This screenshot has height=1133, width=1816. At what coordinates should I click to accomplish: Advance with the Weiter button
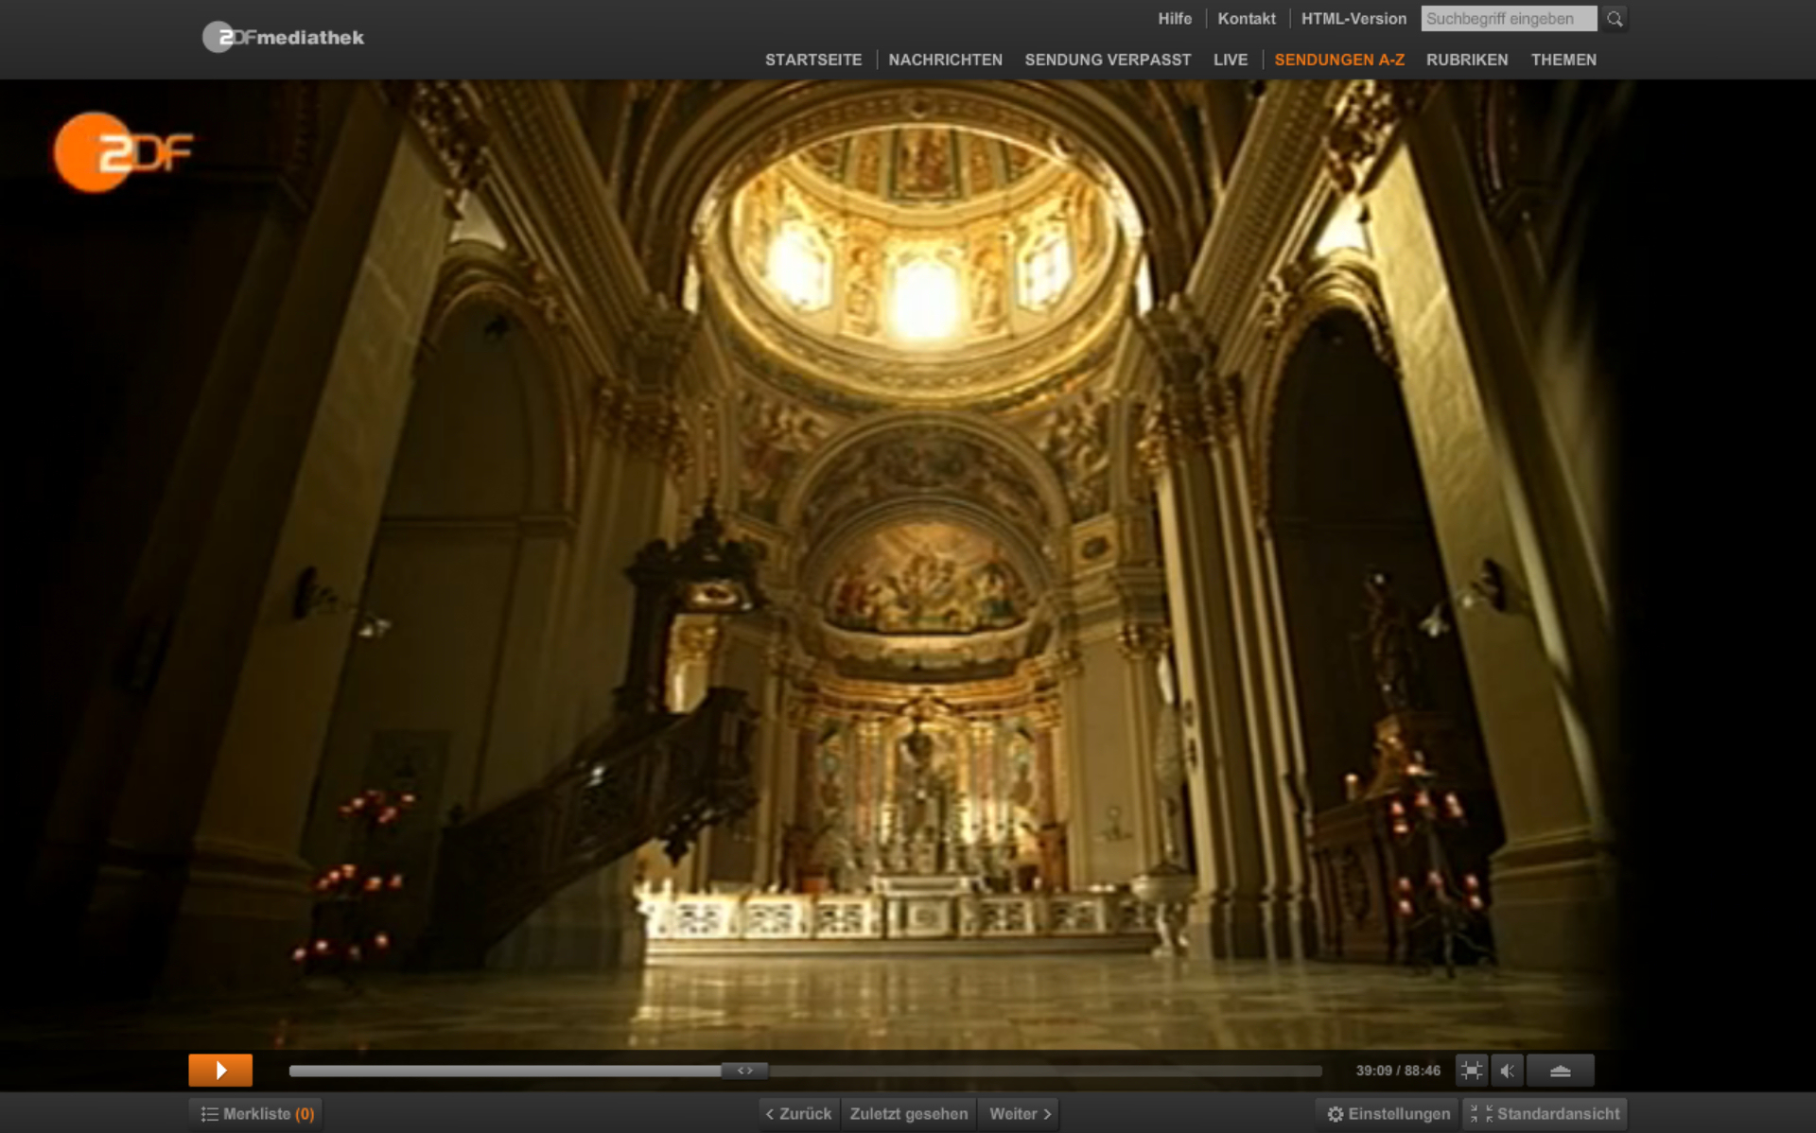tap(1020, 1114)
